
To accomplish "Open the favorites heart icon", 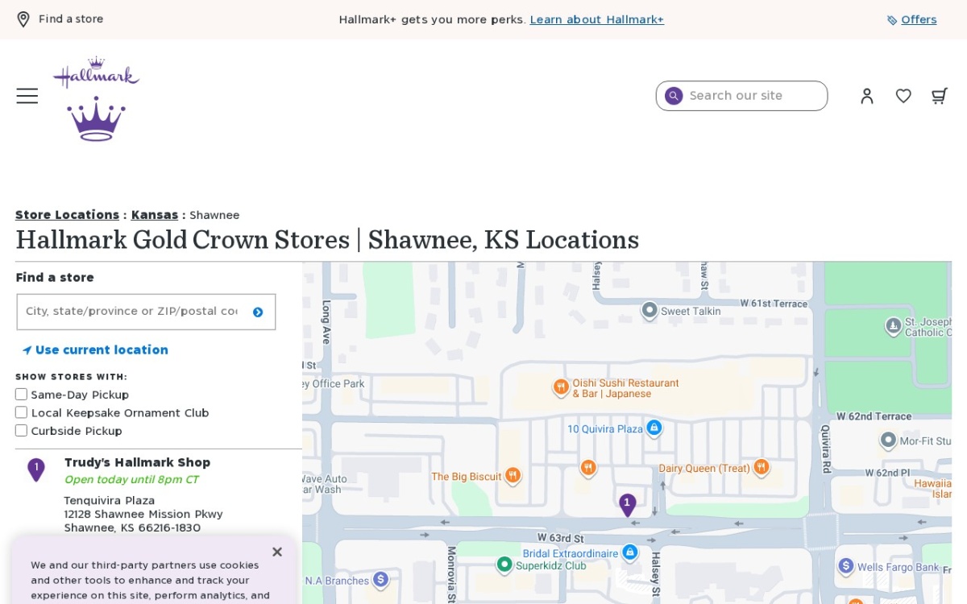I will click(x=903, y=96).
